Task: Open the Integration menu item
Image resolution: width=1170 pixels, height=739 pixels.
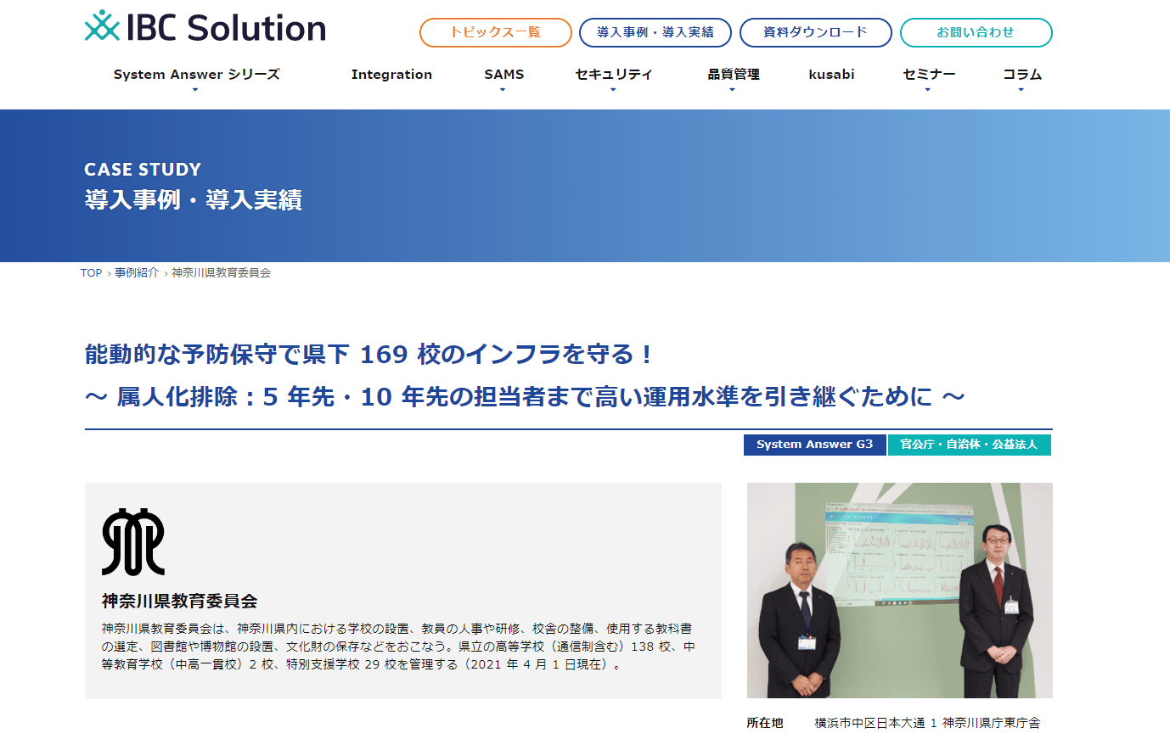Action: click(391, 75)
